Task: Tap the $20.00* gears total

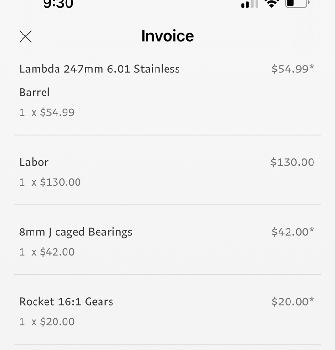Action: point(292,302)
